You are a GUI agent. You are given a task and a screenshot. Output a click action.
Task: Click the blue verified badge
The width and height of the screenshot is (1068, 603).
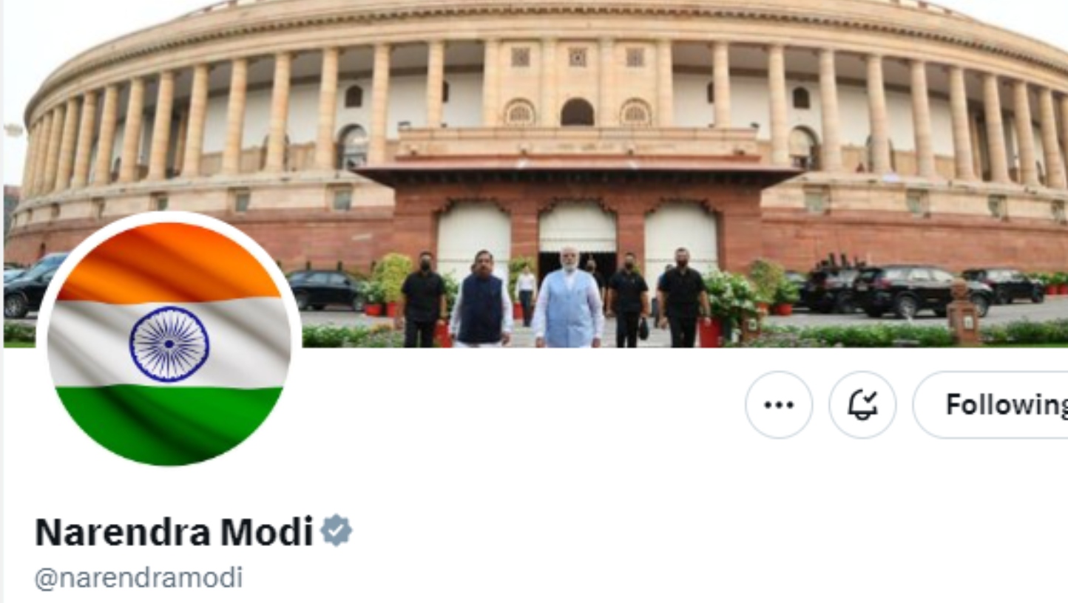click(337, 531)
